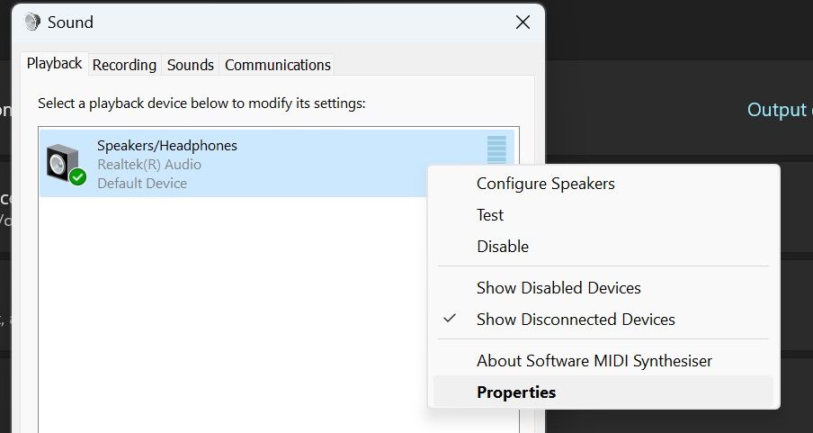
Task: Click the green default-device checkmark badge
Action: coord(78,176)
